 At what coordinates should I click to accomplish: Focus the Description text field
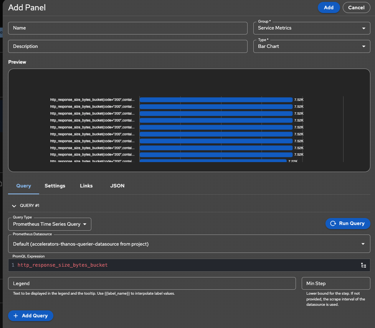[128, 46]
